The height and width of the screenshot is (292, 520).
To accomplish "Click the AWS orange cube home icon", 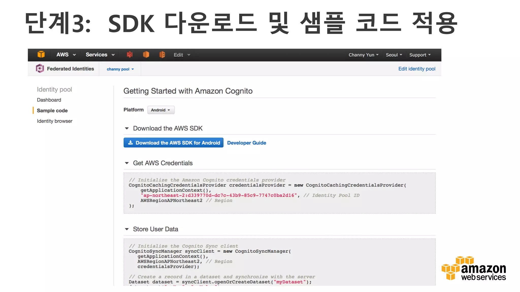I will coord(41,54).
